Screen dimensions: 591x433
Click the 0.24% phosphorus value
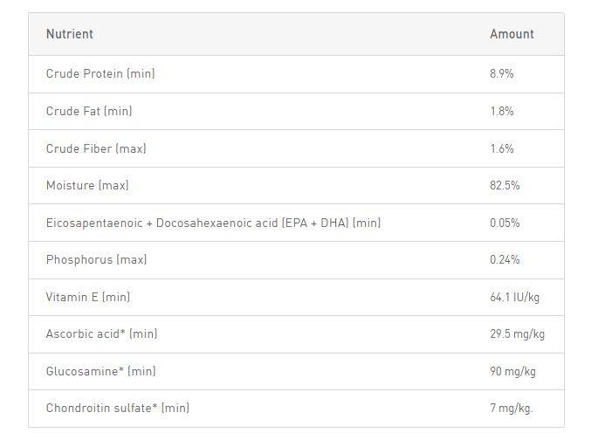click(x=505, y=259)
